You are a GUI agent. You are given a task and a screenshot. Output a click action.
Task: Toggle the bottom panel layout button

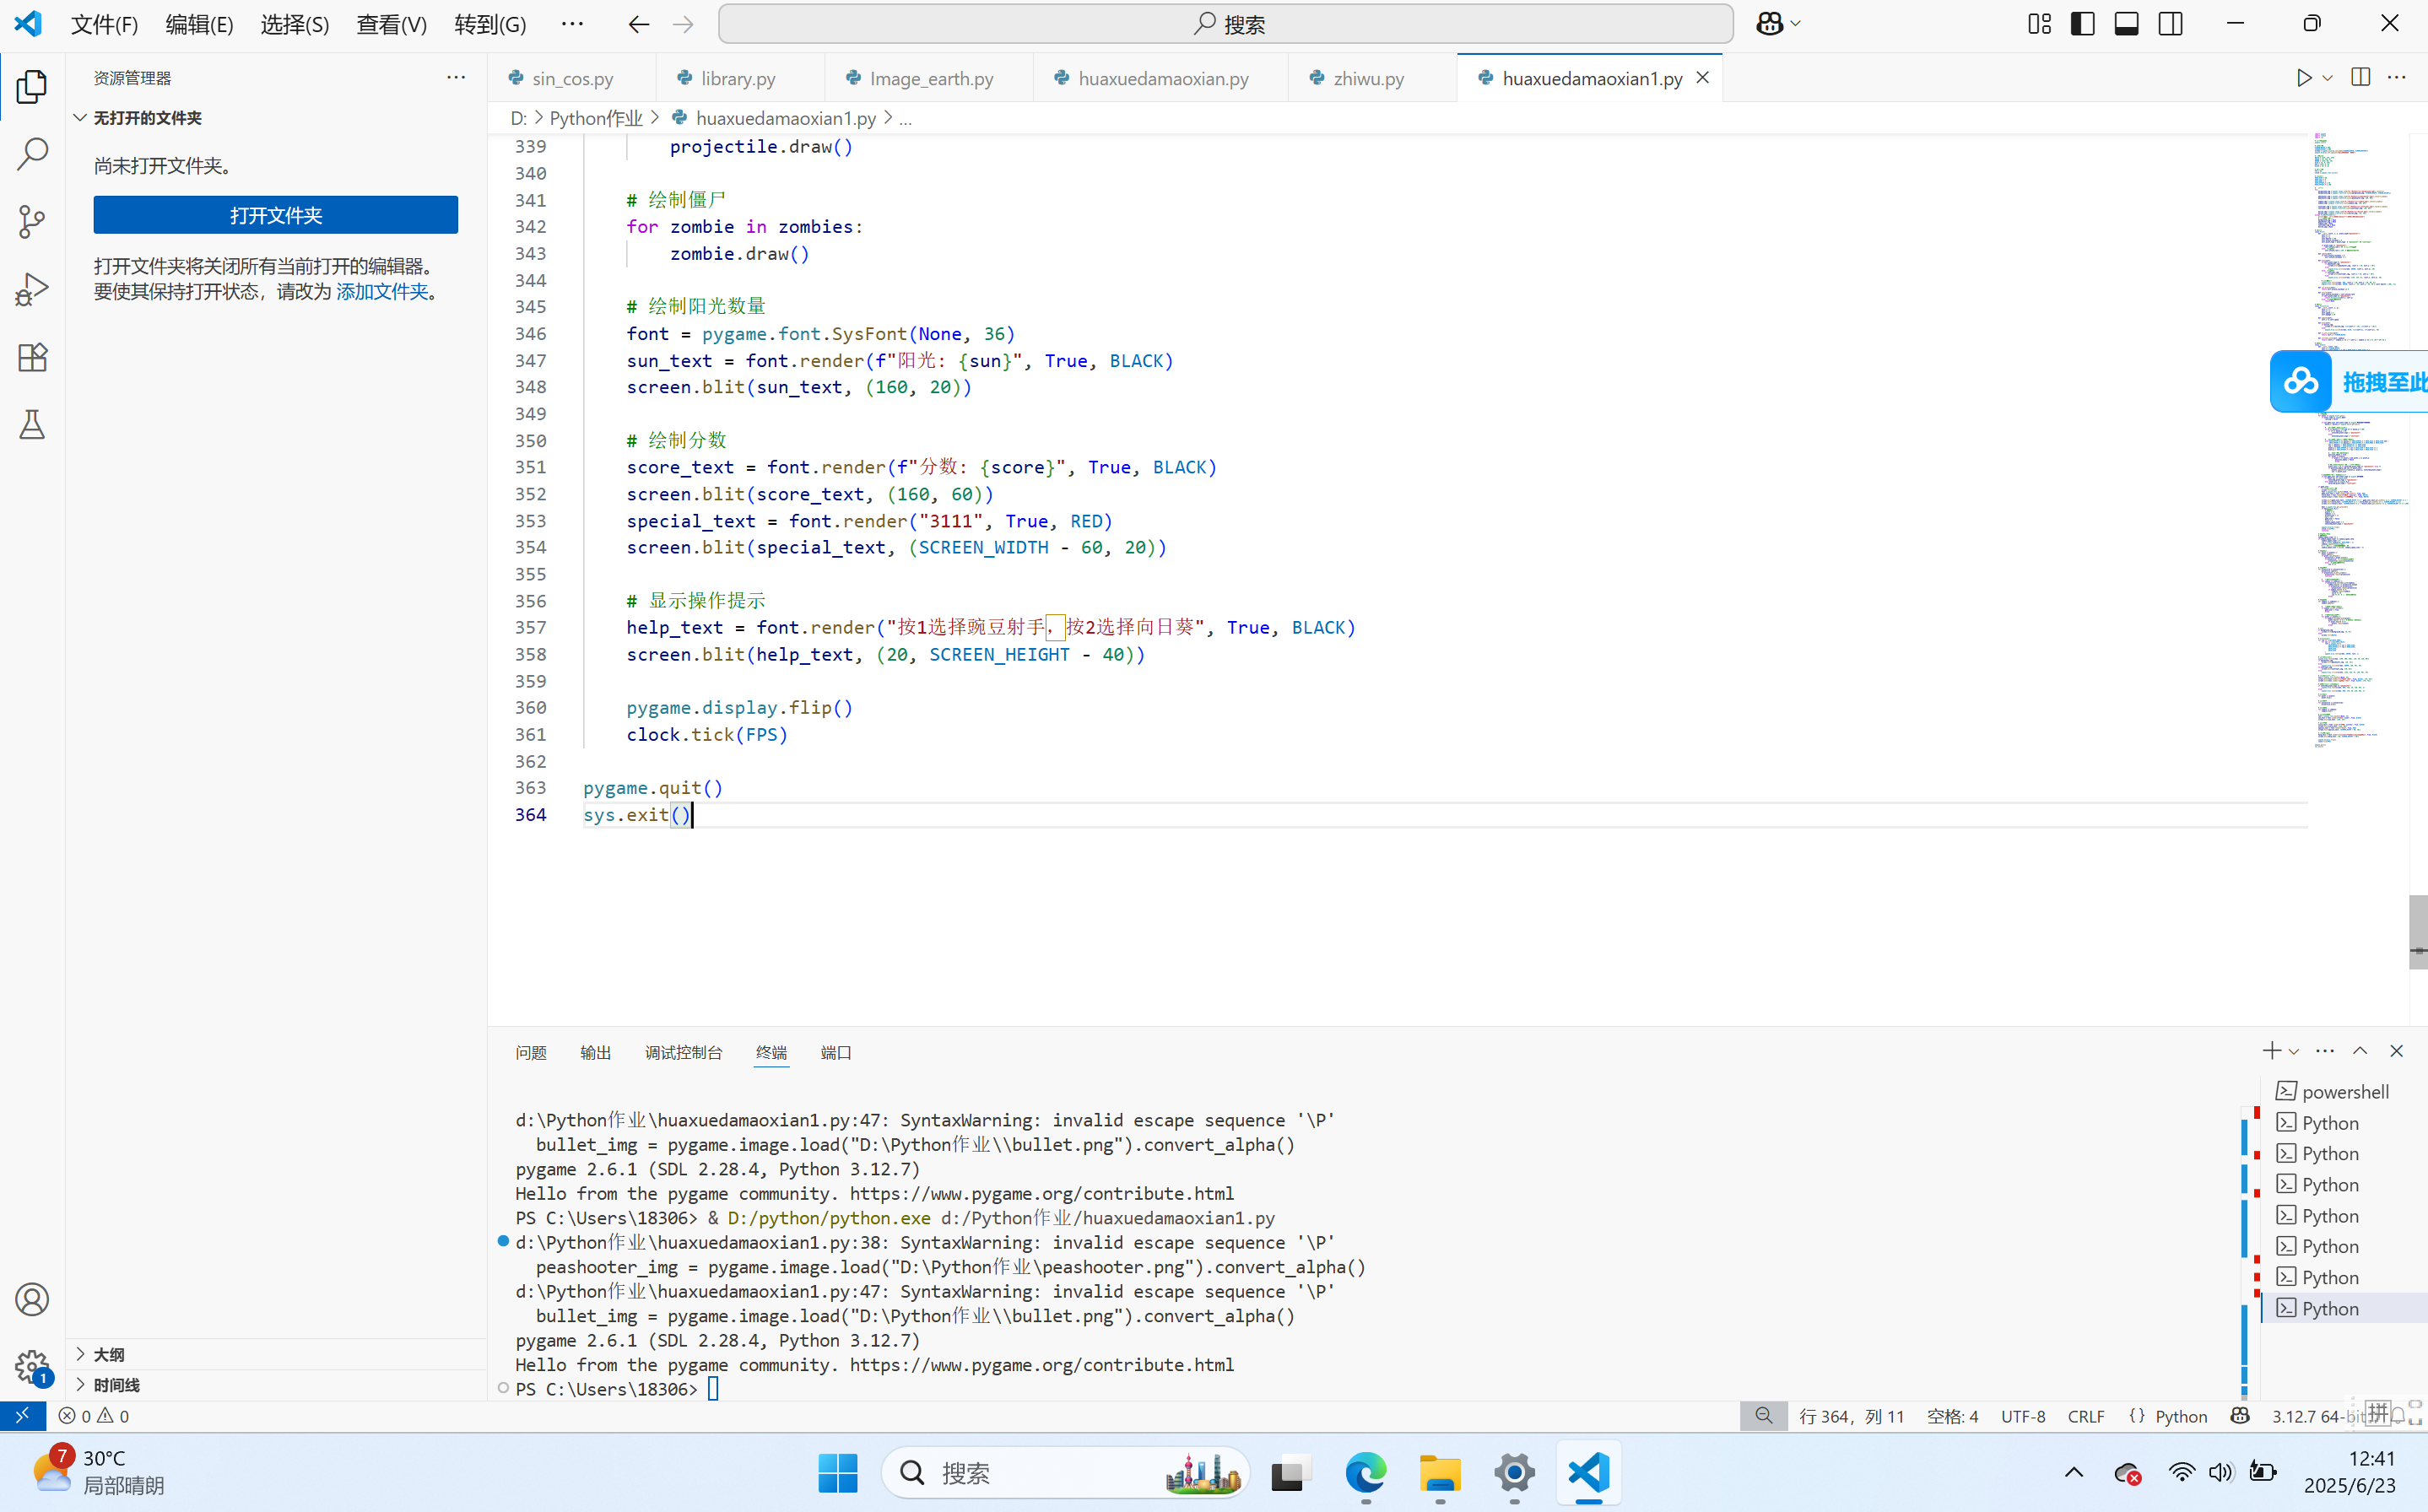[x=2126, y=24]
